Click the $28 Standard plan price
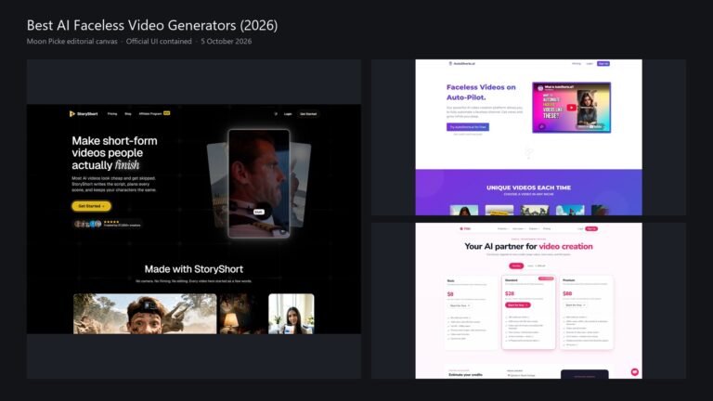The image size is (713, 401). [x=510, y=293]
